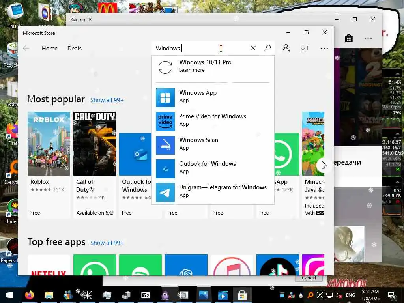The image size is (404, 303).
Task: Open the Home tab in Microsoft Store
Action: pos(49,49)
